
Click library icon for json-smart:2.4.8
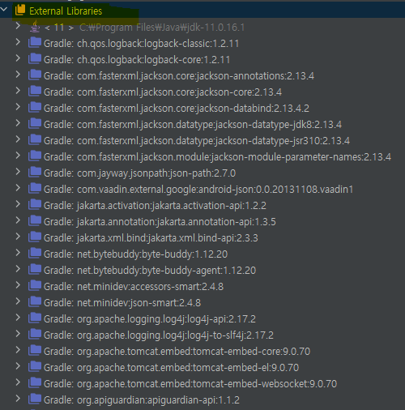35,301
